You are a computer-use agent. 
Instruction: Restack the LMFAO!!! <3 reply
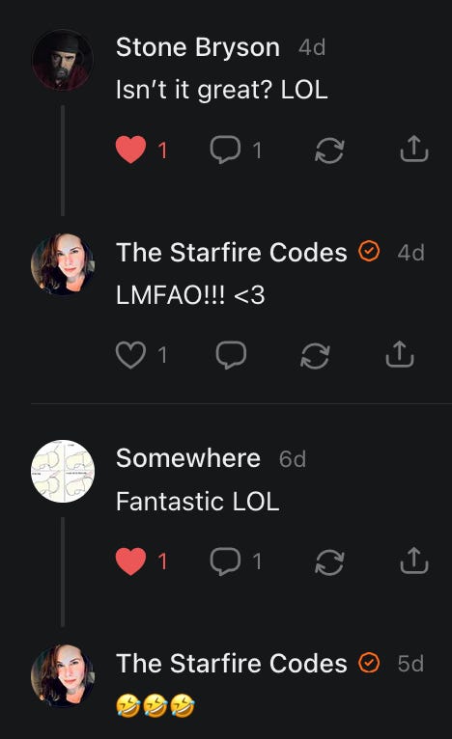tap(315, 355)
